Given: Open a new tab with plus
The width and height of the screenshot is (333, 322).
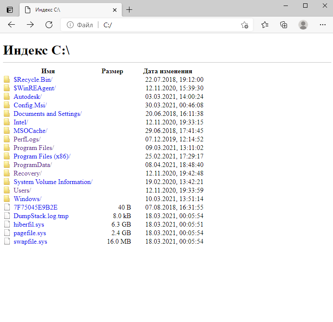Looking at the screenshot, I should click(129, 9).
